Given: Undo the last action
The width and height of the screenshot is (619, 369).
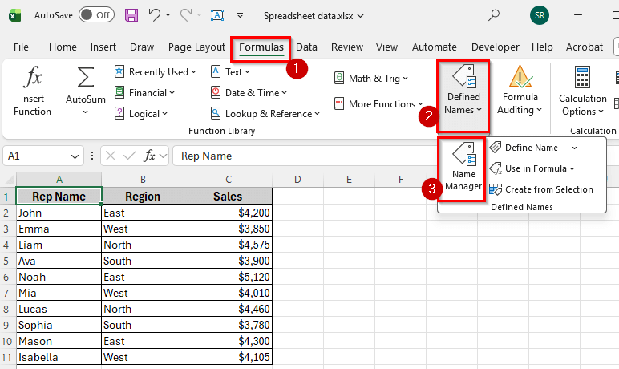Looking at the screenshot, I should pos(155,15).
